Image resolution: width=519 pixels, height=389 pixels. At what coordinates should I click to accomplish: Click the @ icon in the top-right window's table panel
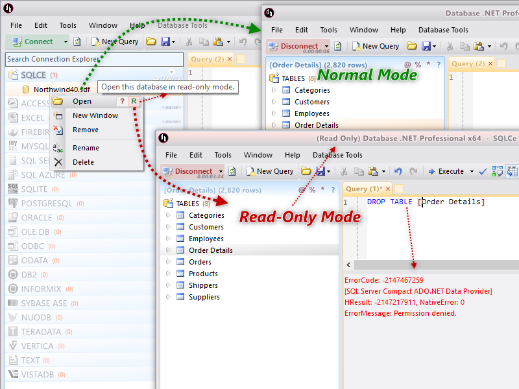[407, 65]
